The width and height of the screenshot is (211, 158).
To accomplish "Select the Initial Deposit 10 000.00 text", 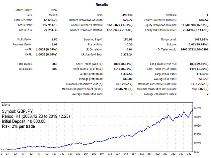I will [24, 121].
